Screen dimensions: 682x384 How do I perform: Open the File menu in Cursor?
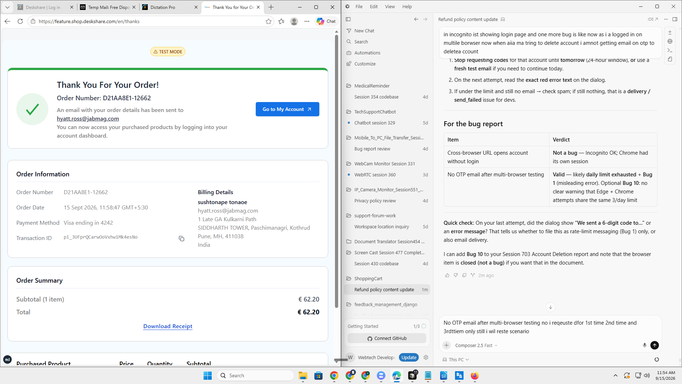(359, 6)
